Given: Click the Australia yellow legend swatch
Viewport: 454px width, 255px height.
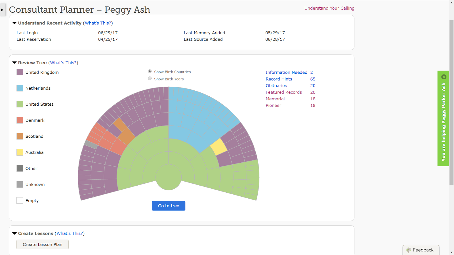Looking at the screenshot, I should click(20, 152).
